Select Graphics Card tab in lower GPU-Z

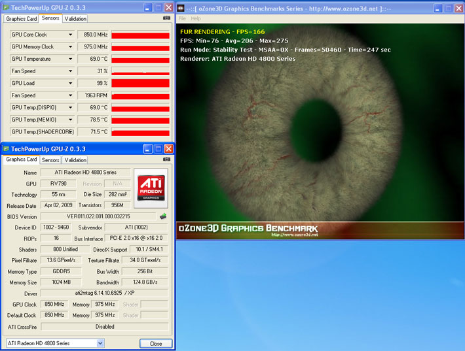[x=22, y=159]
